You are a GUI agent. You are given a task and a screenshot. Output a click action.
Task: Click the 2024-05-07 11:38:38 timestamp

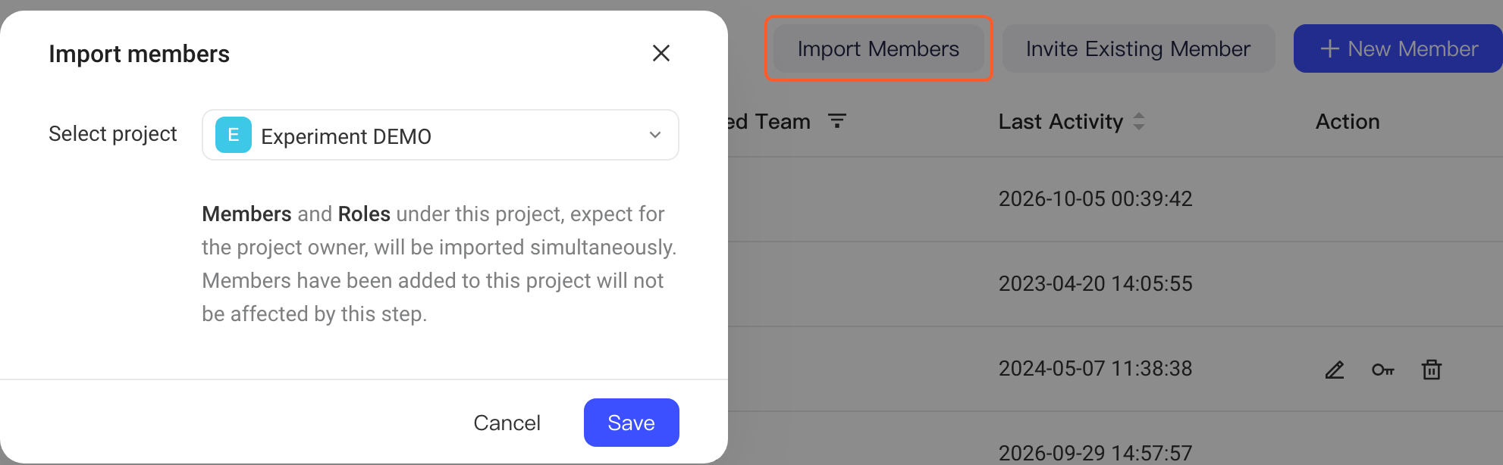[x=1096, y=369]
